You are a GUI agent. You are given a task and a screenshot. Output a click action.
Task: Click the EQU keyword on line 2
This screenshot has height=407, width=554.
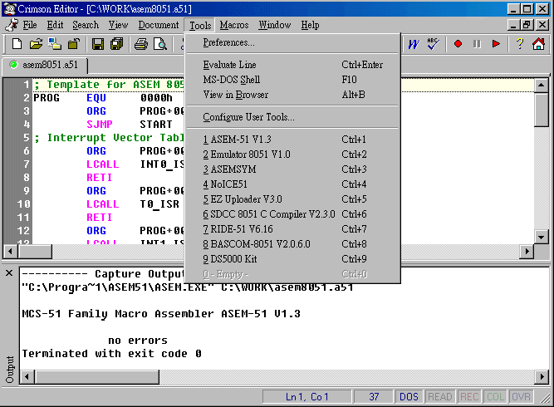(x=96, y=98)
